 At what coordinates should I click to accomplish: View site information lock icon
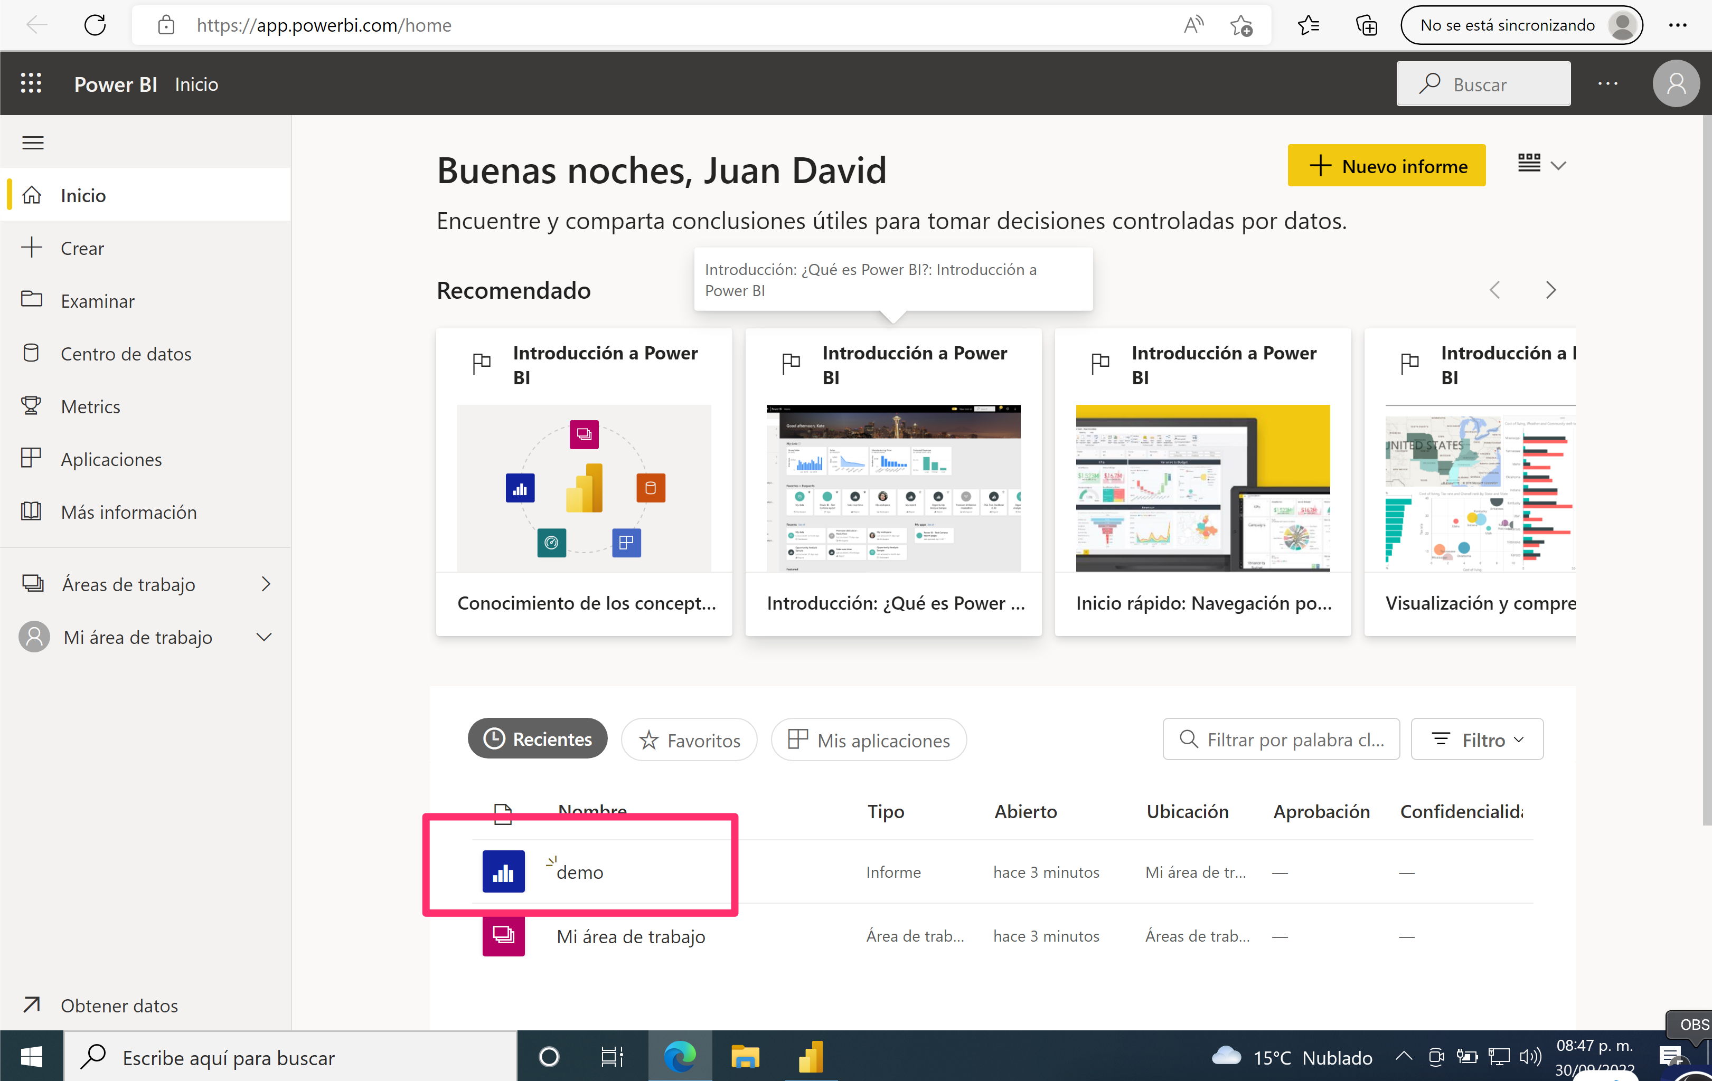[x=166, y=25]
